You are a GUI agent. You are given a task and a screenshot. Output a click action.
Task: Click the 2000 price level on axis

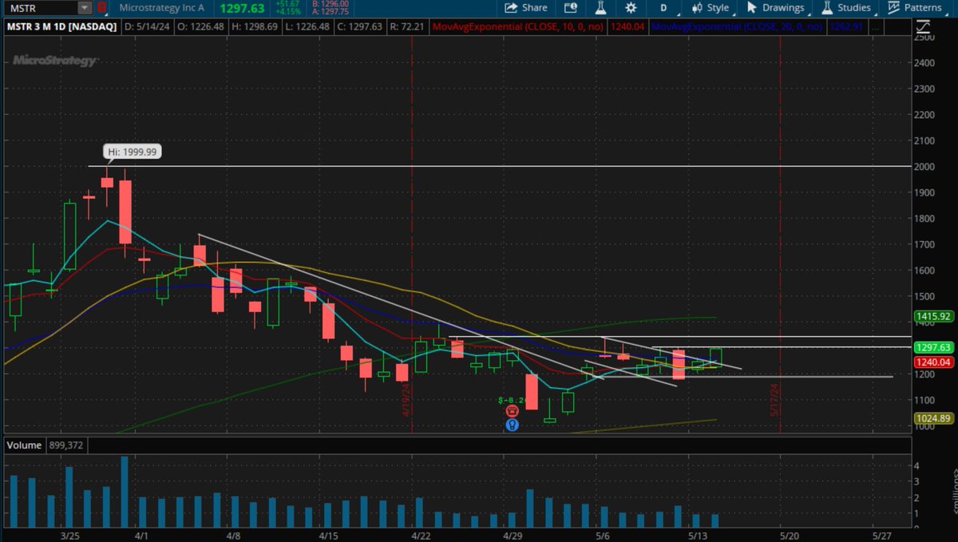point(926,167)
